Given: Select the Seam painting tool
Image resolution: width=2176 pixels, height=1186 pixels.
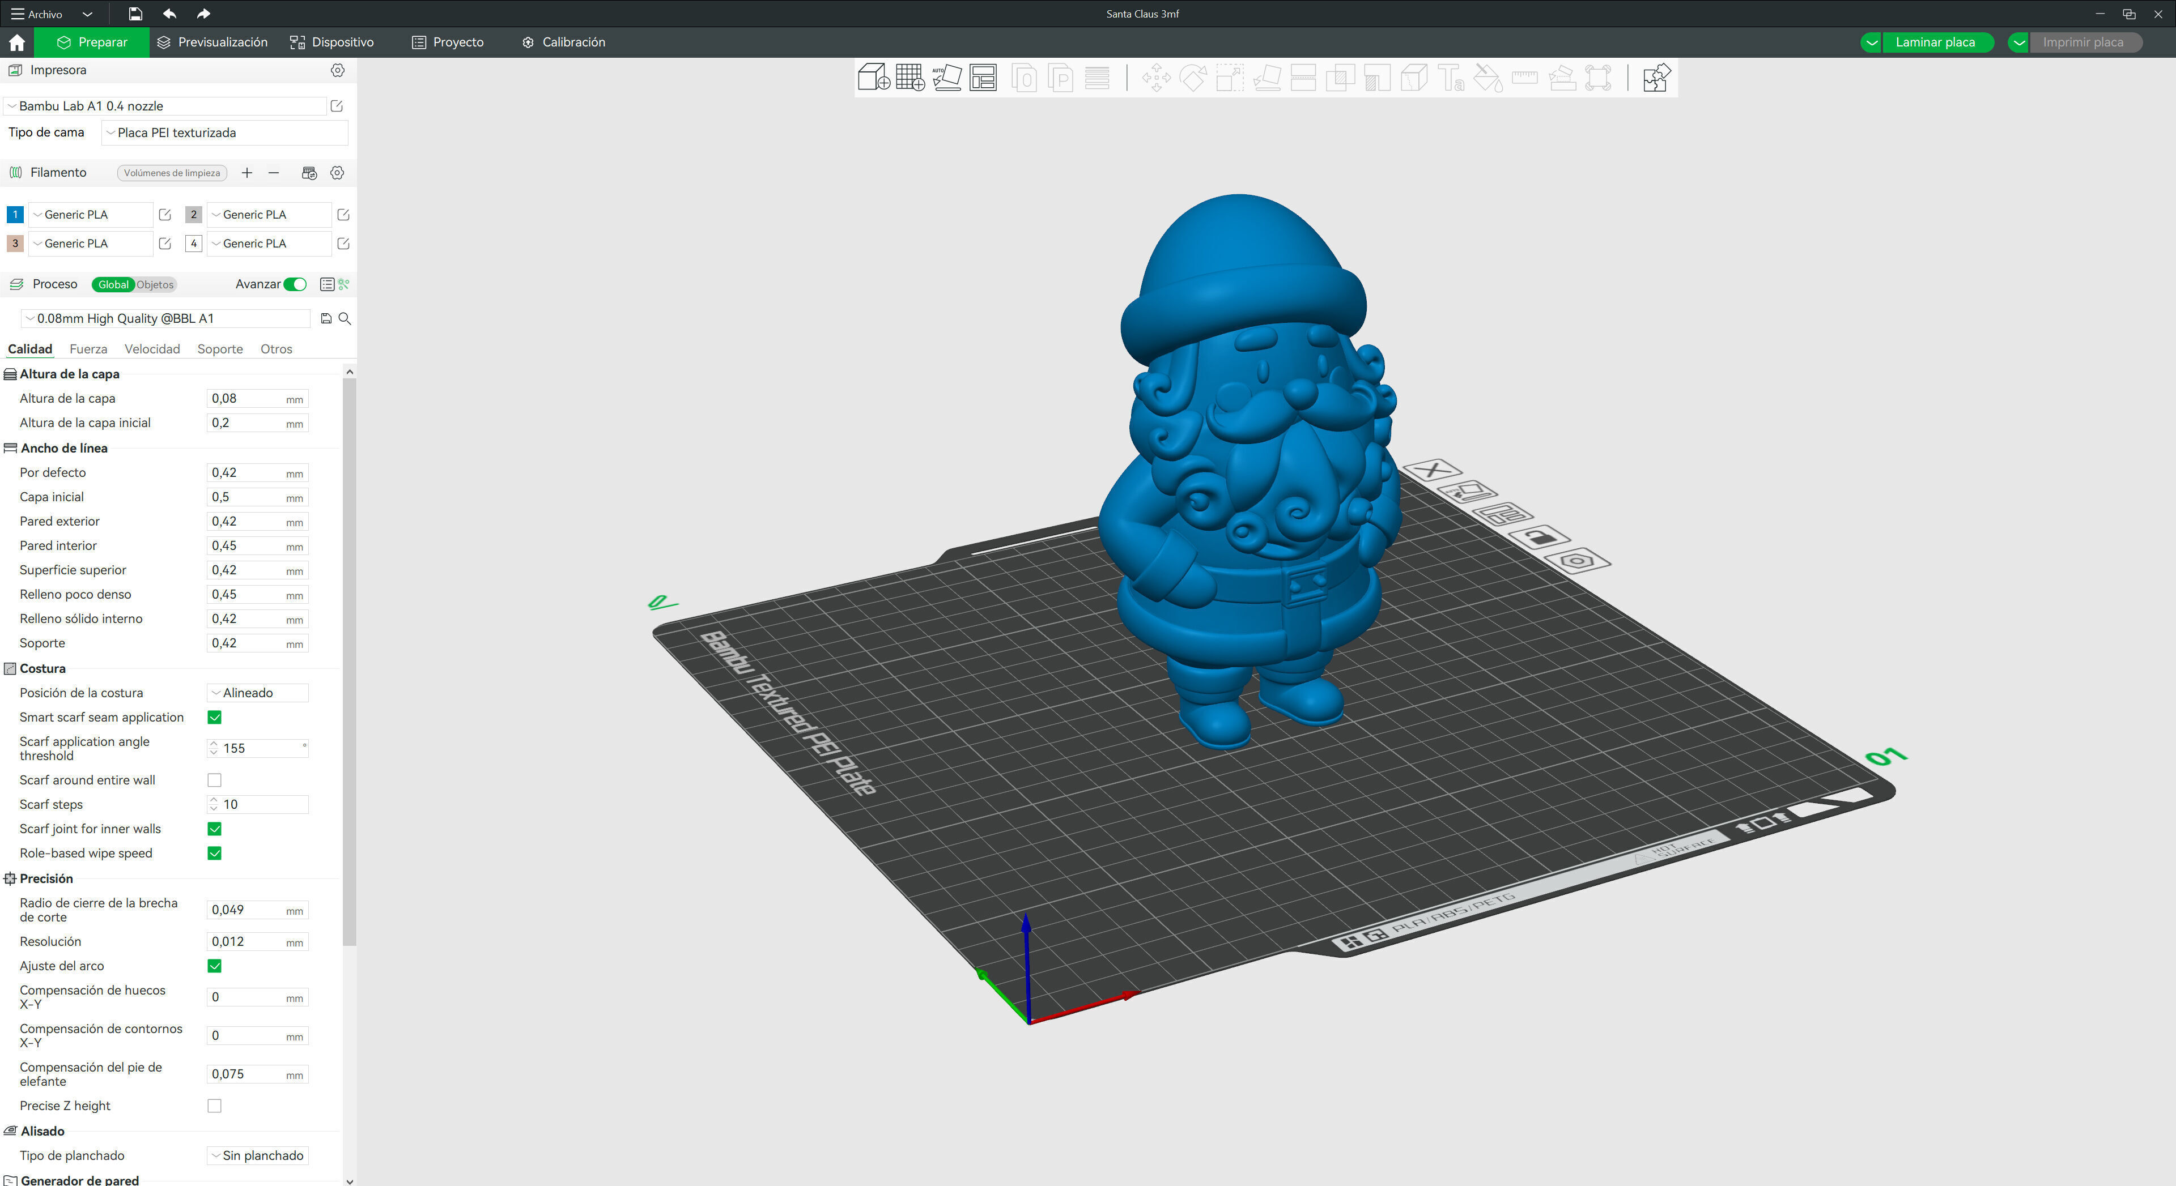Looking at the screenshot, I should [x=1414, y=79].
